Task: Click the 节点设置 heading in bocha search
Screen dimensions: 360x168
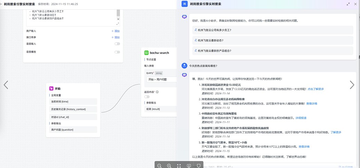Action: tap(151, 60)
